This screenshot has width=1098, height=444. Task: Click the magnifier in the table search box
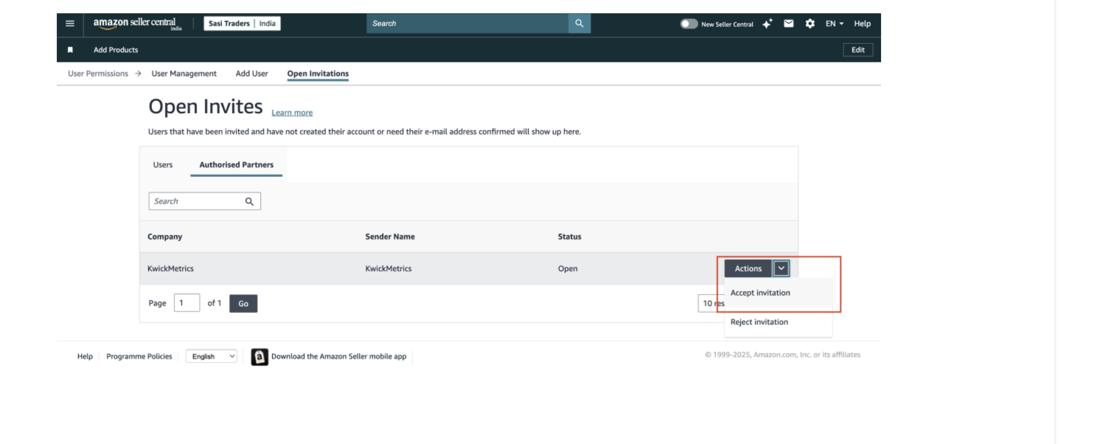[x=249, y=202]
